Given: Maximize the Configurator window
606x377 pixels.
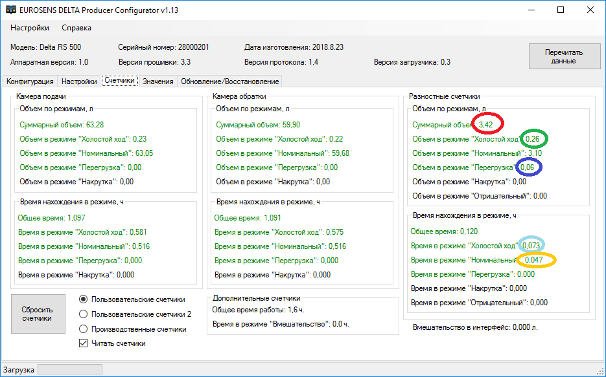Looking at the screenshot, I should (x=561, y=10).
